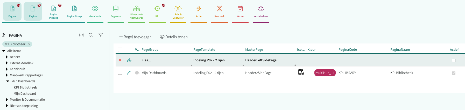Enable Actief checkbox in new row

pos(454,60)
